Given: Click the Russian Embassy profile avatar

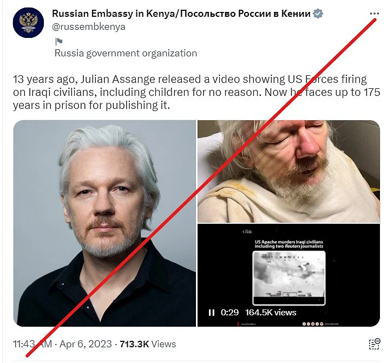Looking at the screenshot, I should point(28,23).
